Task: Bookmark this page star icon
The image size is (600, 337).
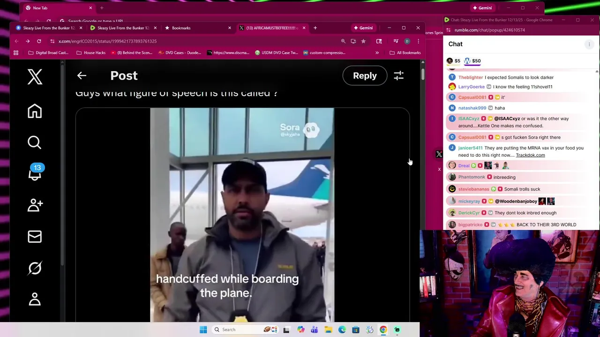Action: pos(363,41)
